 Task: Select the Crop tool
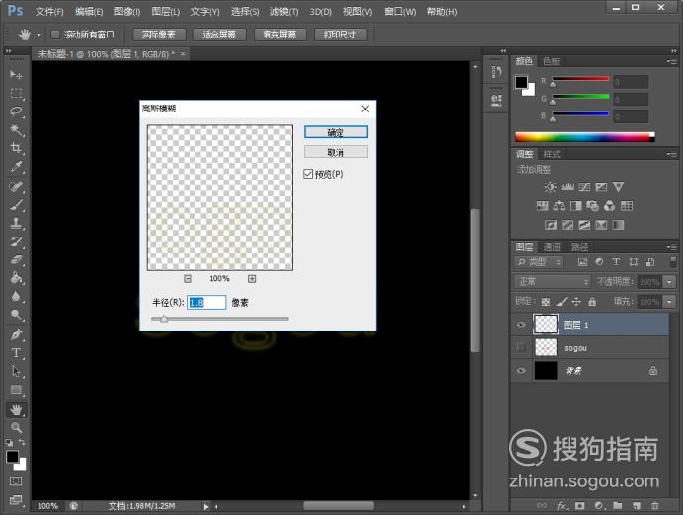16,148
